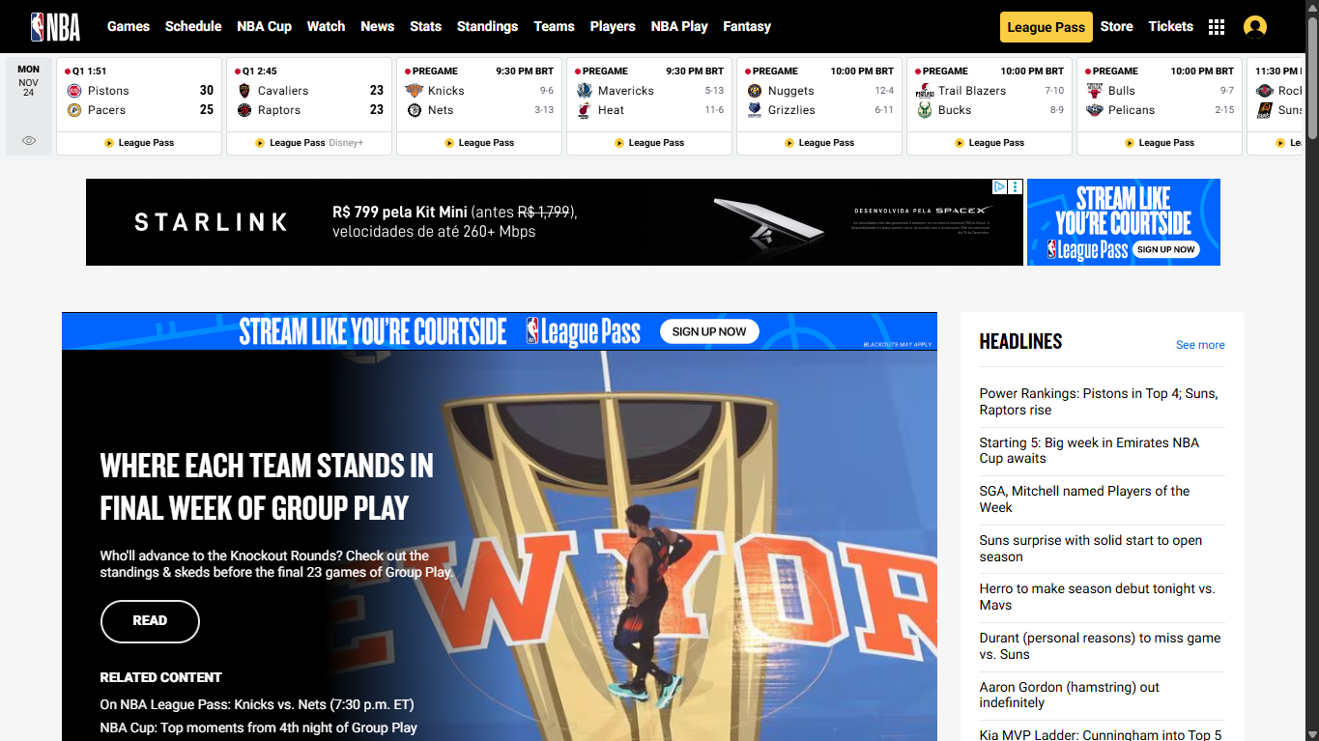The image size is (1319, 741).
Task: Open the apps grid menu icon
Action: (1217, 27)
